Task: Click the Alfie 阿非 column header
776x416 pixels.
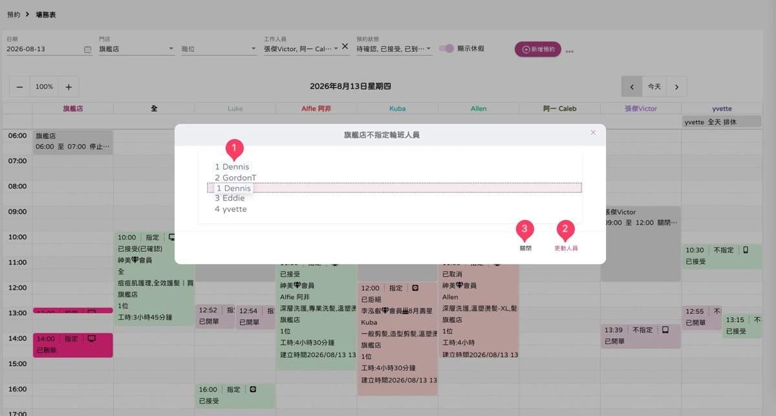Action: point(316,109)
